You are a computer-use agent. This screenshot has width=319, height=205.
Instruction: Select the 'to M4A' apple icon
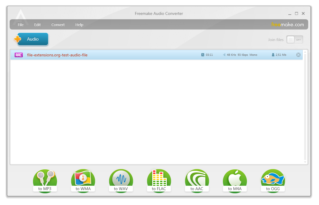[x=235, y=178]
